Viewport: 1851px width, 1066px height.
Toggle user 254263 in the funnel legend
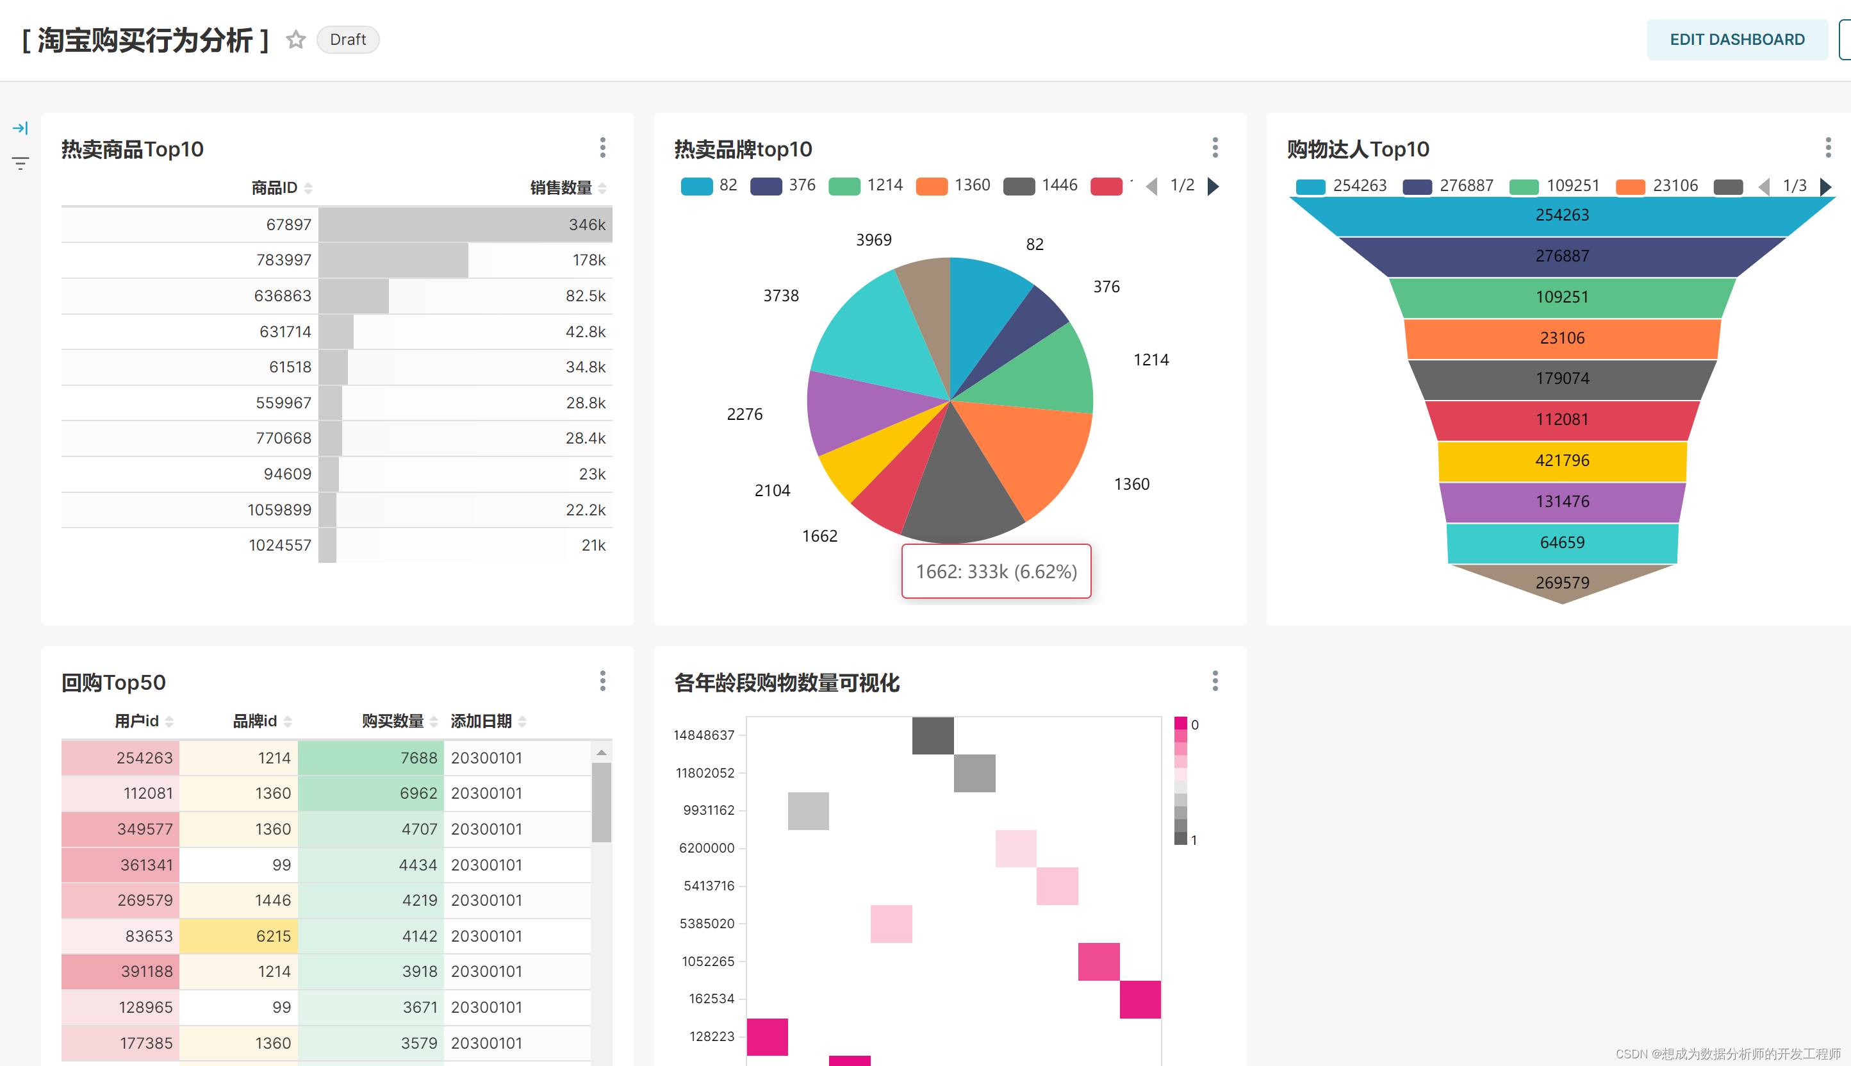point(1340,186)
